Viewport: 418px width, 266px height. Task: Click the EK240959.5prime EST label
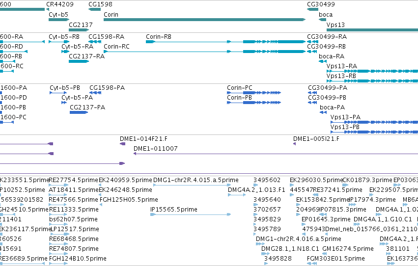click(x=125, y=180)
